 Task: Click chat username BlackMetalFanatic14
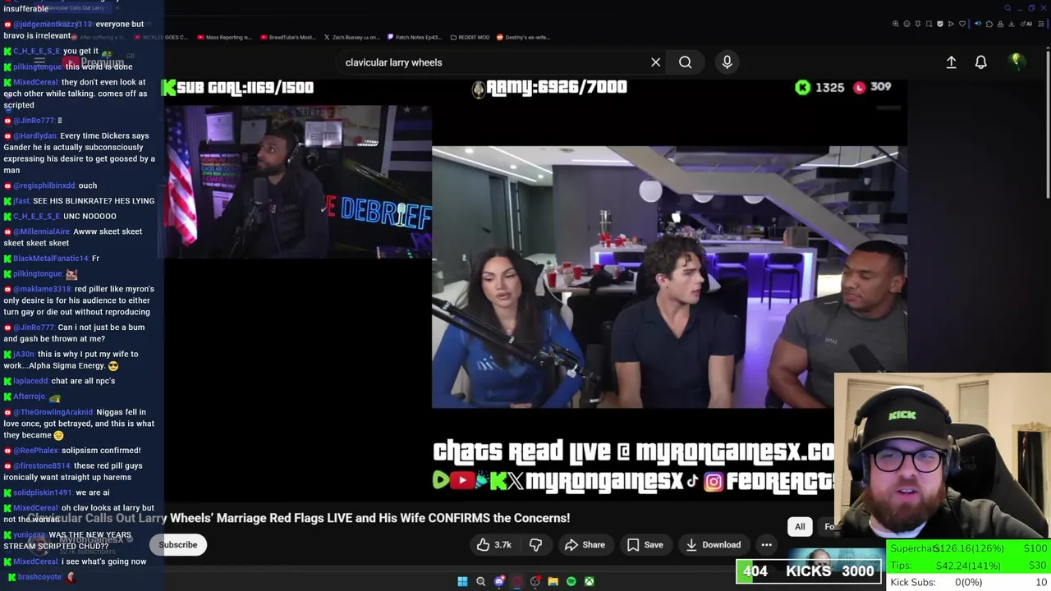51,259
